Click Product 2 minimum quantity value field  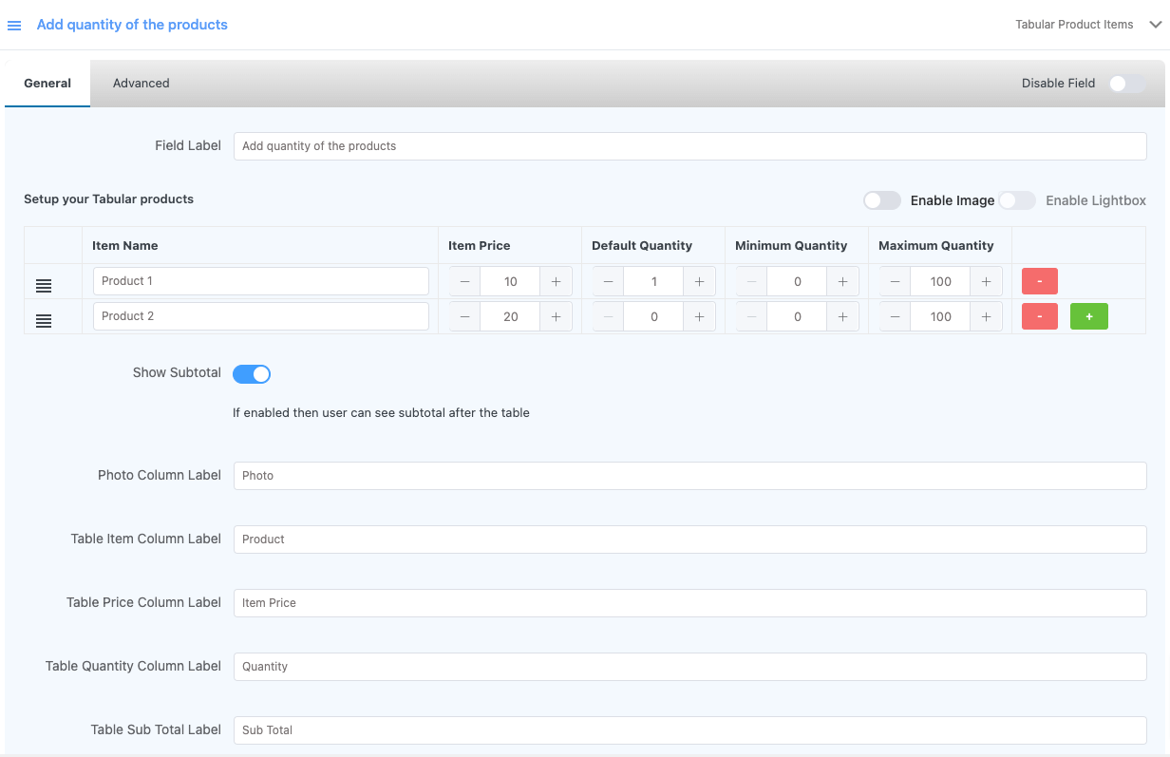(x=797, y=316)
